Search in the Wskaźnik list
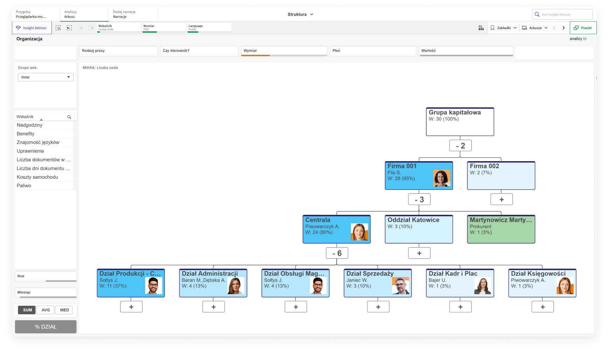Image resolution: width=609 pixels, height=349 pixels. [69, 117]
